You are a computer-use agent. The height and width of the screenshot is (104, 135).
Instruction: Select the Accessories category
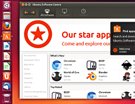tap(30, 56)
